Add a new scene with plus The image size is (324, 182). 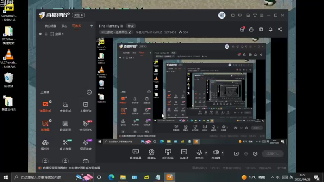click(x=92, y=26)
